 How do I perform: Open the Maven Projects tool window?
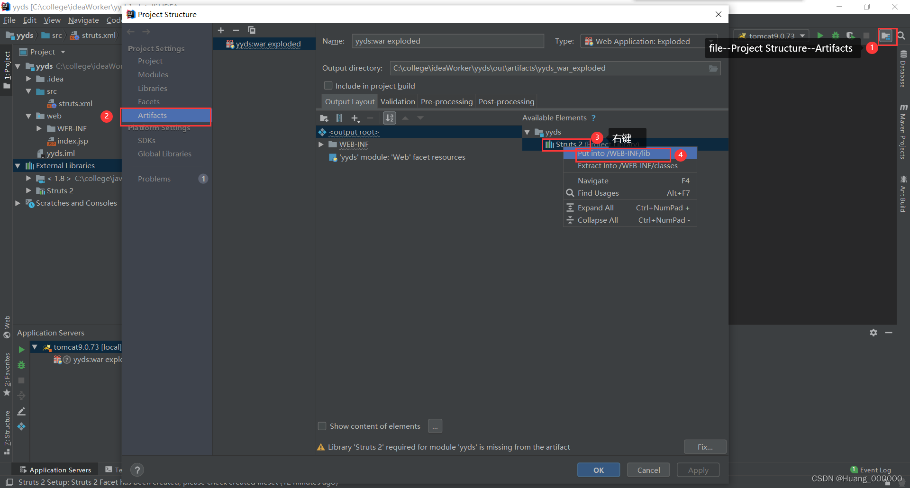(903, 132)
